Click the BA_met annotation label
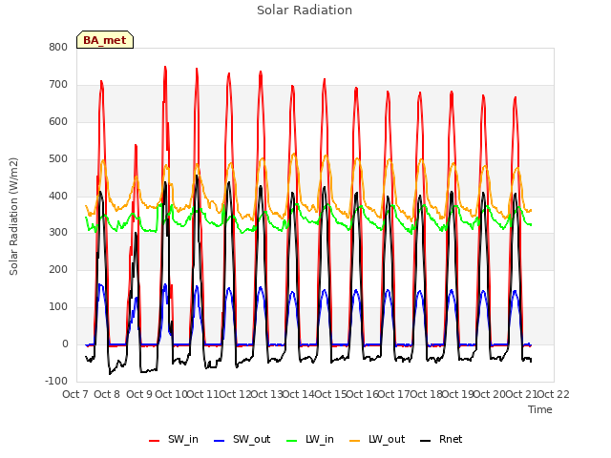 105,40
